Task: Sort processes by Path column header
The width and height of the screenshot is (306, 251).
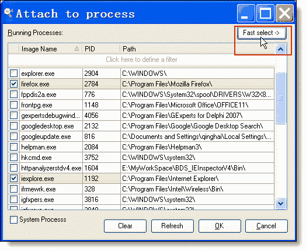Action: tap(197, 49)
